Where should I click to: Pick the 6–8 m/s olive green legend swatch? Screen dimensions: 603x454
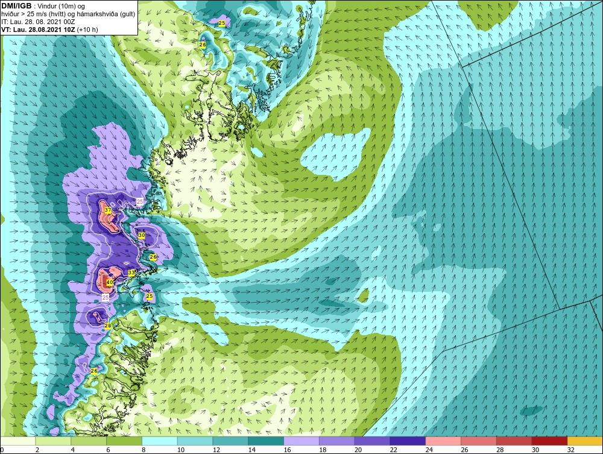point(124,441)
